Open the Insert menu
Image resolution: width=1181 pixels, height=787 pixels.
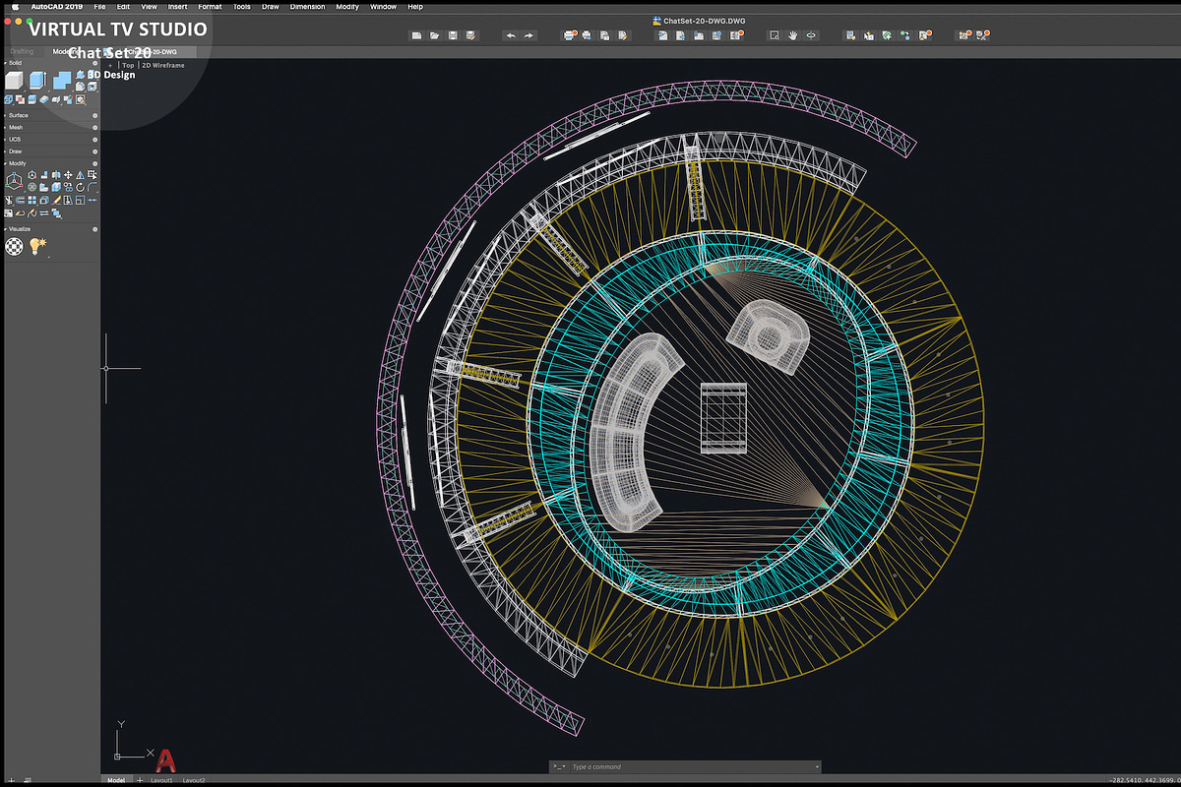coord(177,6)
